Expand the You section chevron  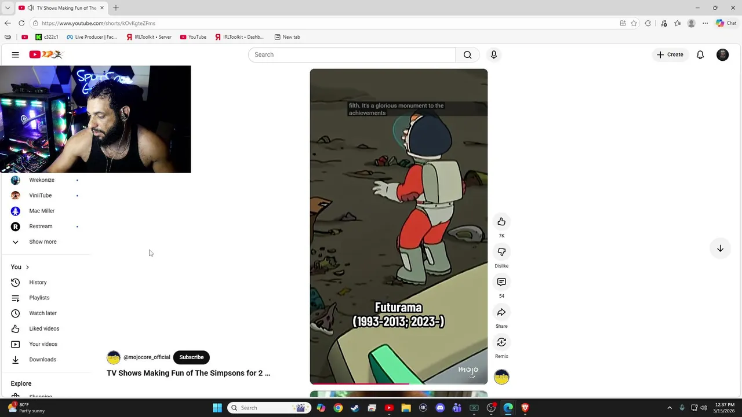[x=27, y=267]
